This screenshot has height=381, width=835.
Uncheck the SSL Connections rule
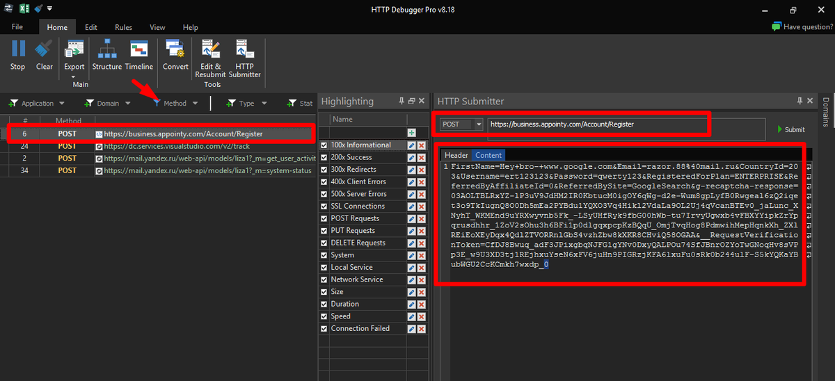[324, 206]
